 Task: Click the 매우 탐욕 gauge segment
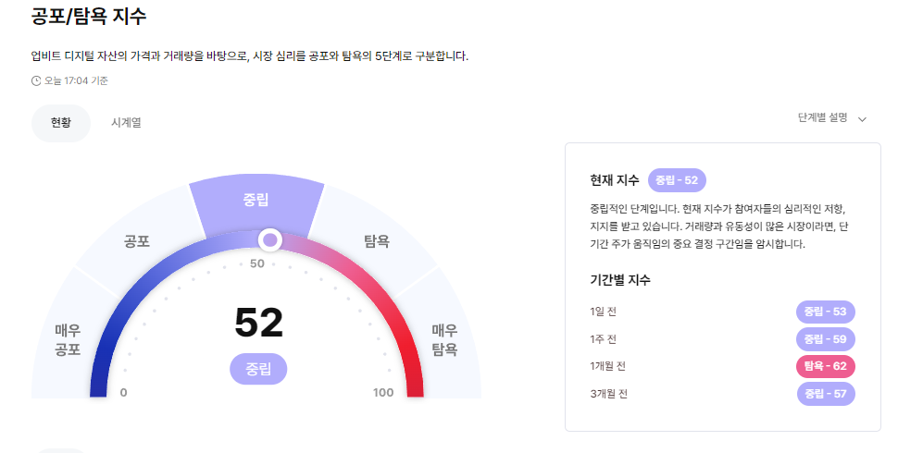coord(444,340)
